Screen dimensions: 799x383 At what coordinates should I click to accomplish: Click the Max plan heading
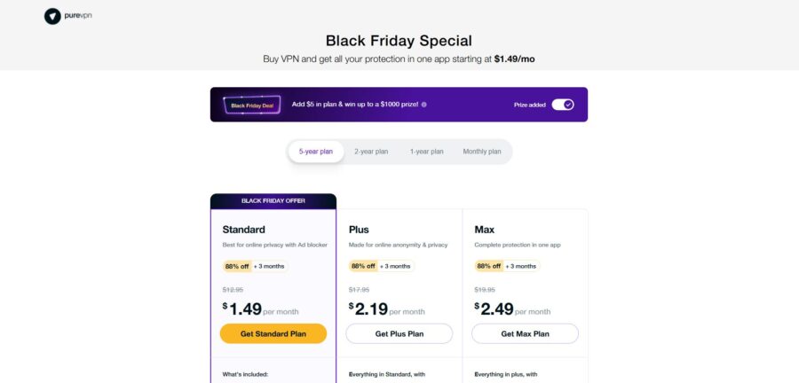tap(485, 230)
